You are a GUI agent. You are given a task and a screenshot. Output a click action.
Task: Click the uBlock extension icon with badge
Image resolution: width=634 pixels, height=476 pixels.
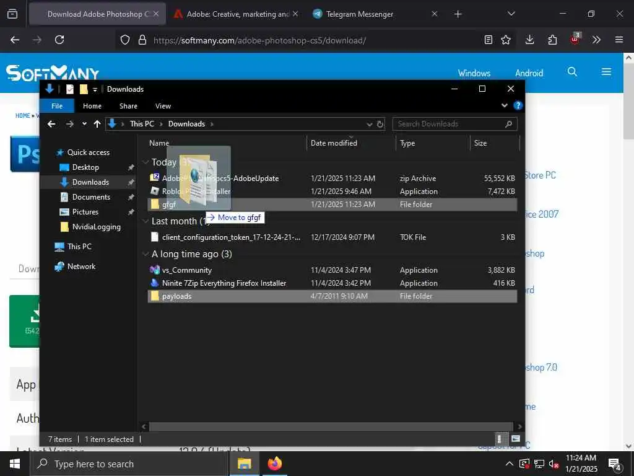click(575, 39)
